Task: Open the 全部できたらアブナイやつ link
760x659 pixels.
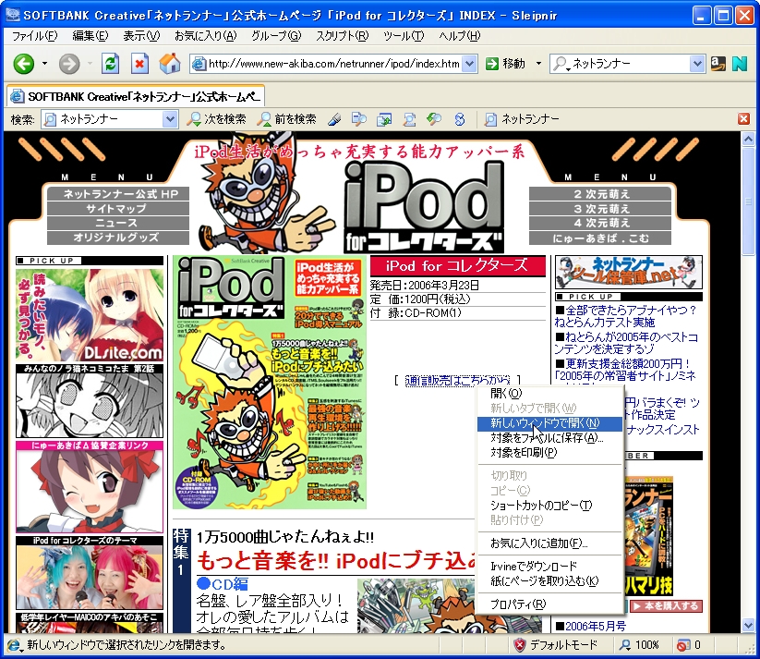Action: click(x=626, y=316)
